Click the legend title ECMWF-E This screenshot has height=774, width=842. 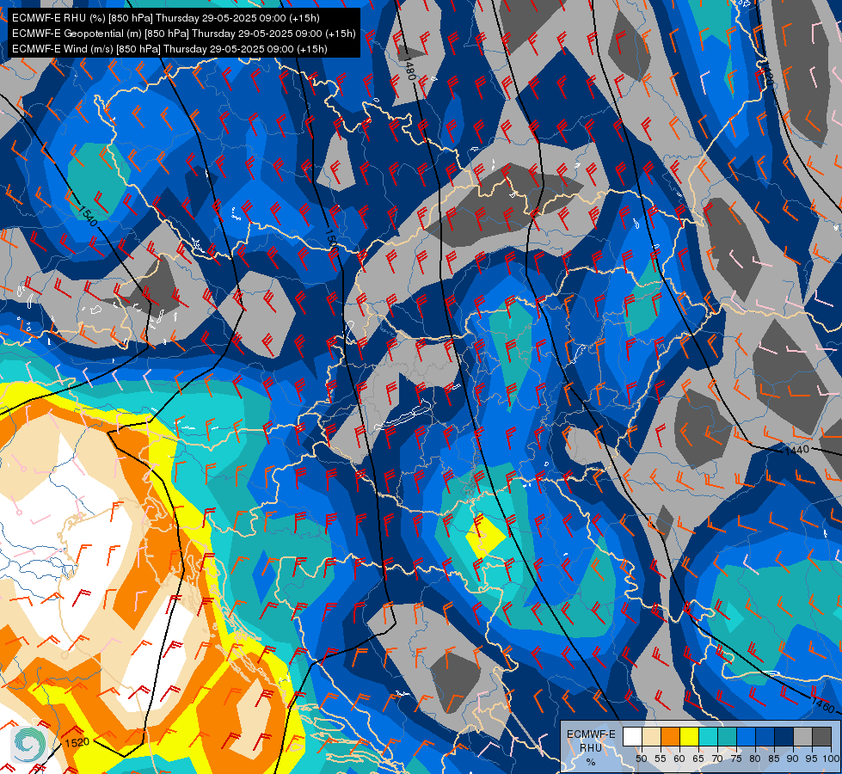tap(591, 734)
